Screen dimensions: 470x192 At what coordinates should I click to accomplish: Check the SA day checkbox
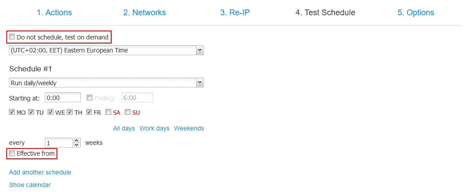tap(109, 112)
